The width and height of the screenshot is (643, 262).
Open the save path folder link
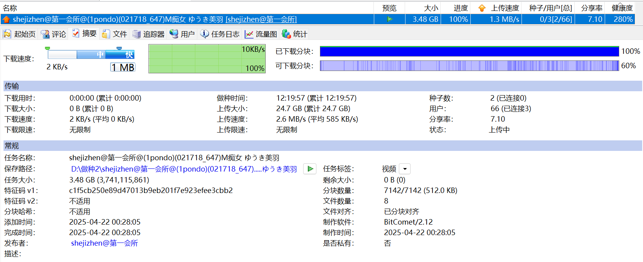(184, 169)
